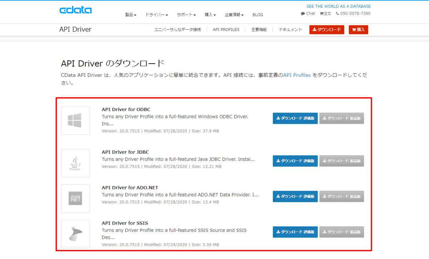The height and width of the screenshot is (259, 429).
Task: Expand the ドライバー menu
Action: pyautogui.click(x=157, y=15)
